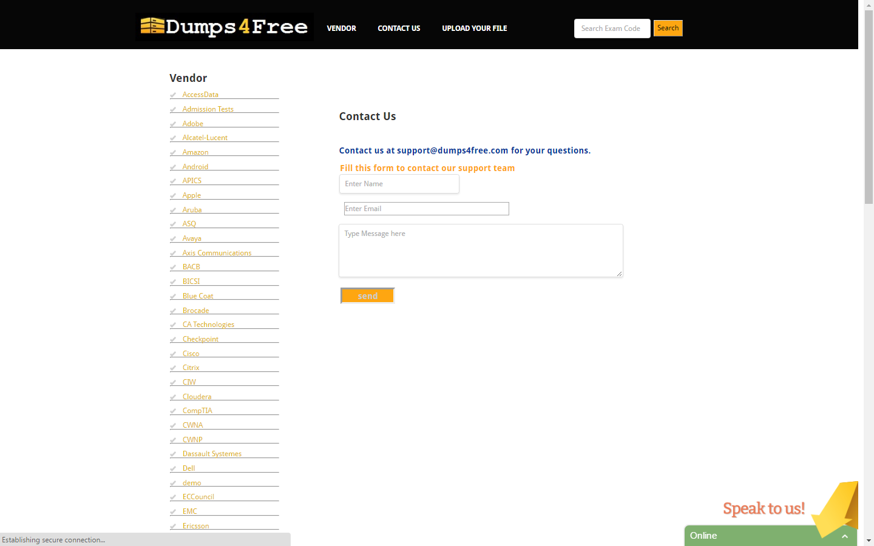Click the Enter Name input field
Image resolution: width=874 pixels, height=546 pixels.
(x=399, y=184)
